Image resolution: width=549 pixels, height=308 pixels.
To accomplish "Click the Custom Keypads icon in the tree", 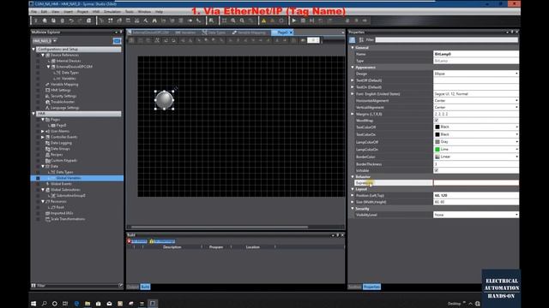I will [47, 160].
